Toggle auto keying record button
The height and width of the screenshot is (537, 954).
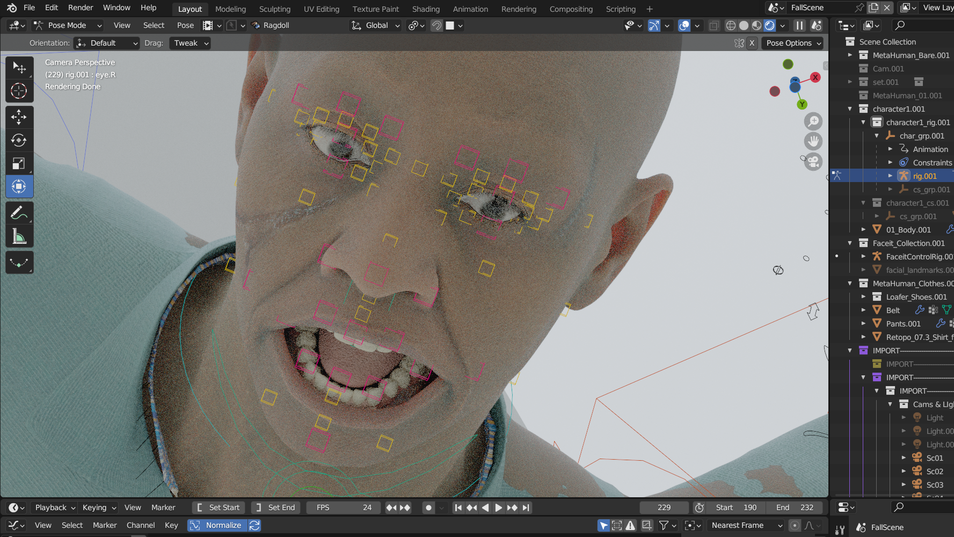[428, 507]
